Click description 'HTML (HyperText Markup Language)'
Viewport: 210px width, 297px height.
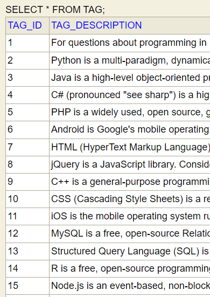[x=130, y=147]
